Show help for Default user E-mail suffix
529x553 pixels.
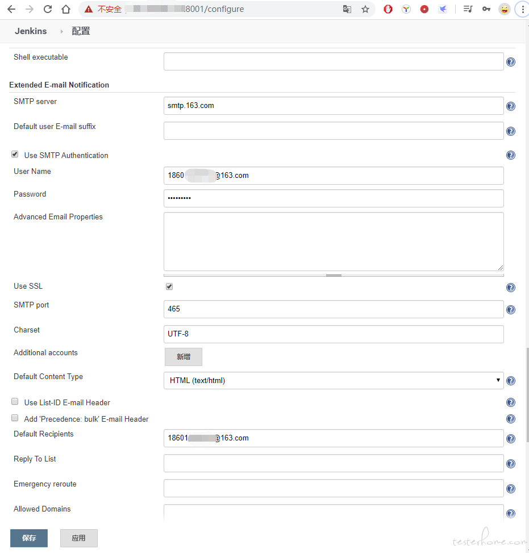tap(511, 131)
